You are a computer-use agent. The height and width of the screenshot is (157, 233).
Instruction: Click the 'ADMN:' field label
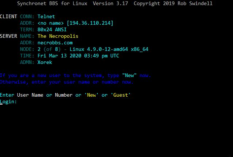click(x=27, y=62)
